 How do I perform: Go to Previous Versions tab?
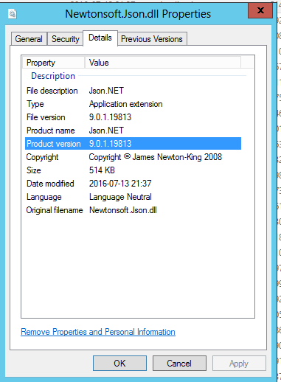click(x=152, y=39)
